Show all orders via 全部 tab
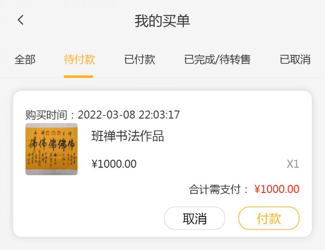This screenshot has width=325, height=250. click(25, 59)
